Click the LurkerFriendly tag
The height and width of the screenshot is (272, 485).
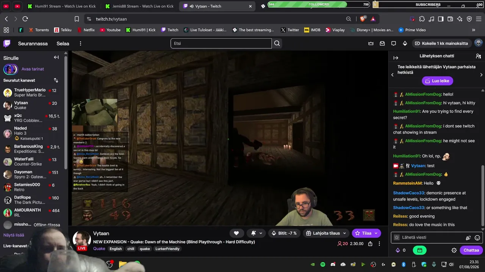click(167, 249)
